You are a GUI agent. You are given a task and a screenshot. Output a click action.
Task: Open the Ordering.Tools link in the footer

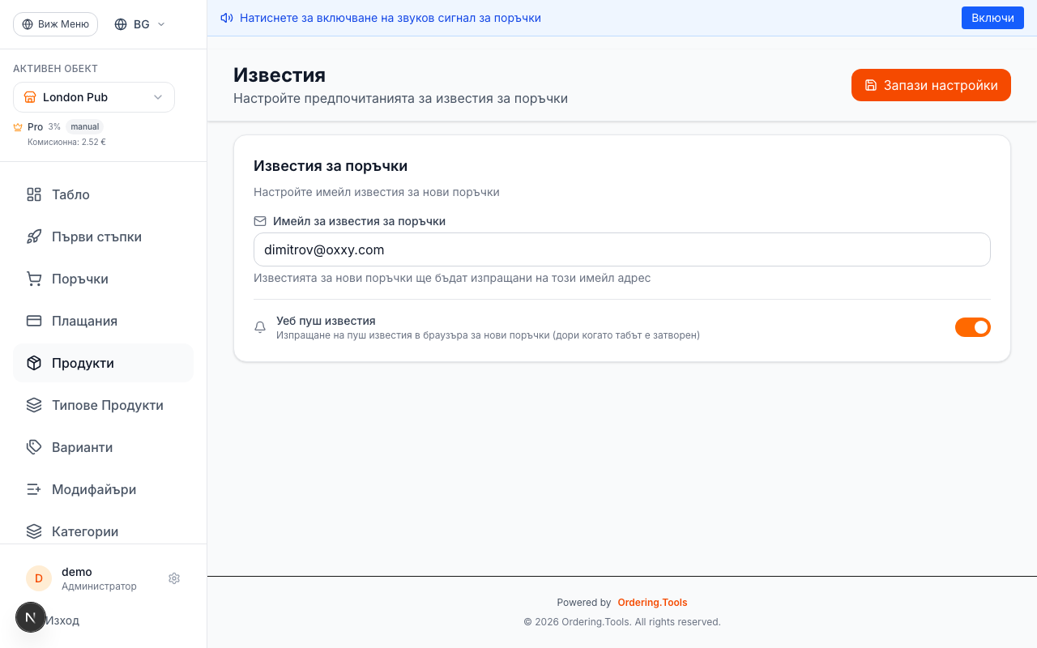tap(652, 602)
